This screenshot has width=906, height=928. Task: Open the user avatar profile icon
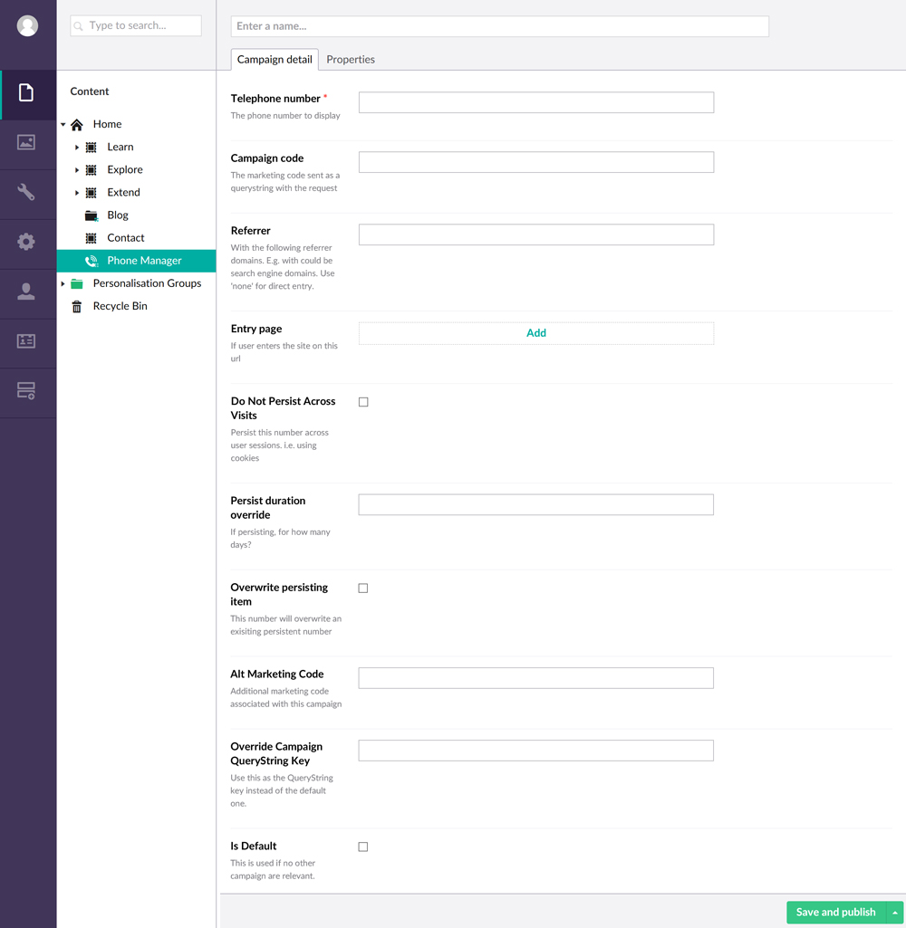click(27, 25)
